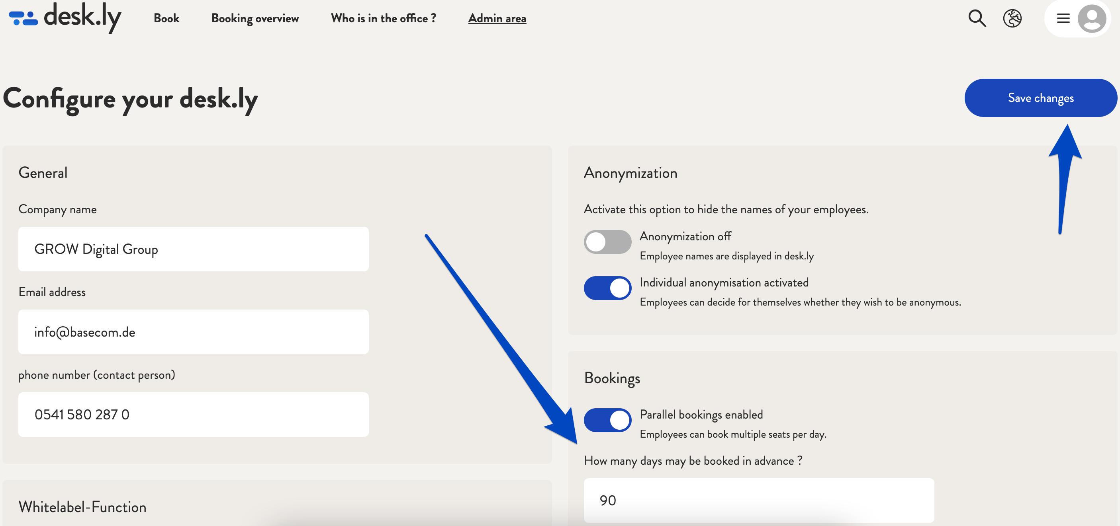1120x526 pixels.
Task: Click the desk.ly logo icon
Action: click(x=22, y=18)
